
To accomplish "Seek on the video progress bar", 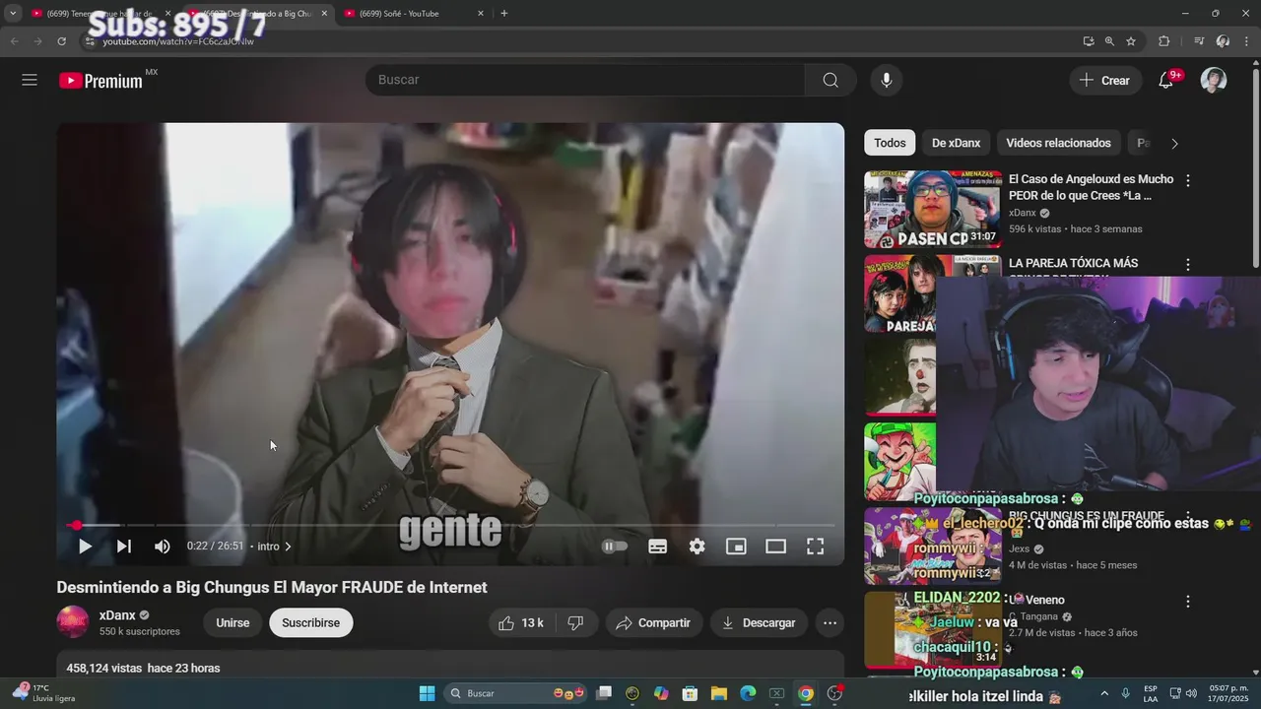I will (x=450, y=525).
